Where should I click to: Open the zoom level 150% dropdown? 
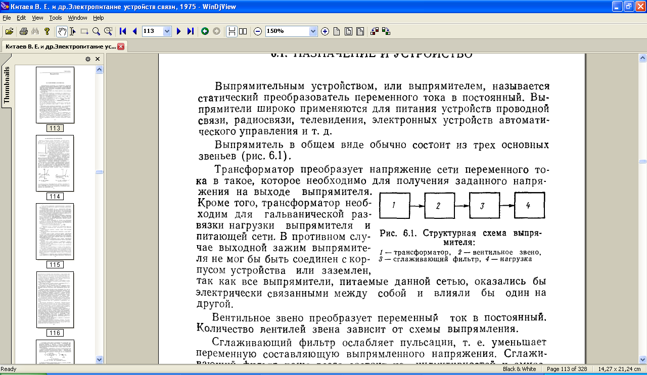point(313,31)
